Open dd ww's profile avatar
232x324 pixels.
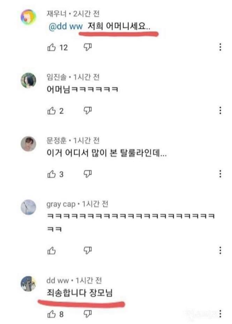[x=29, y=284]
